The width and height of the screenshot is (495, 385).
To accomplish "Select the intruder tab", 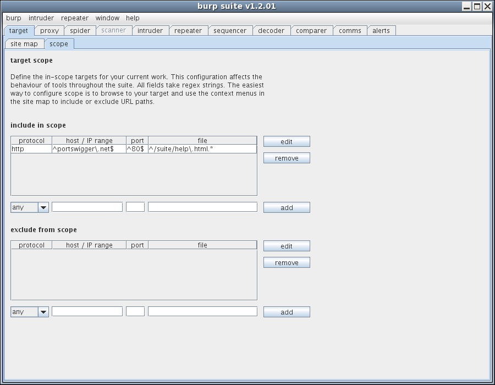I will (150, 31).
